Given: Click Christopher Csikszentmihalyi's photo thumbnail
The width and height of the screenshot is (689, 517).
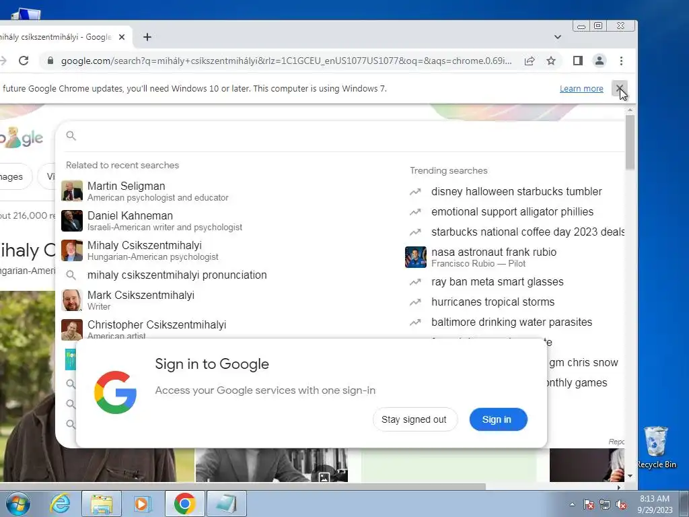Looking at the screenshot, I should [71, 329].
